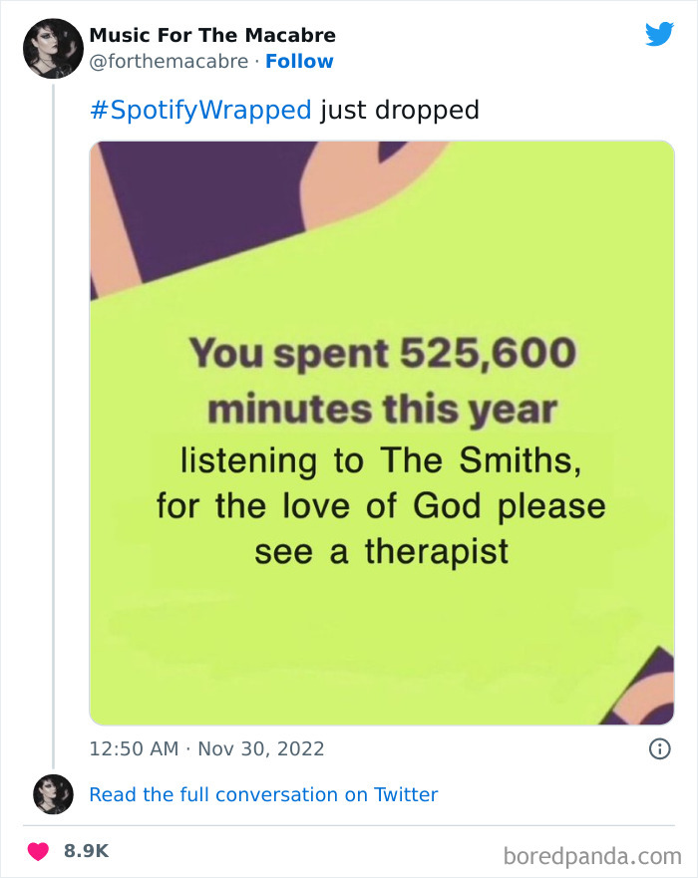Screen dimensions: 698x878
Task: Click the circled 'i' on the tweet footer
Action: coord(662,749)
